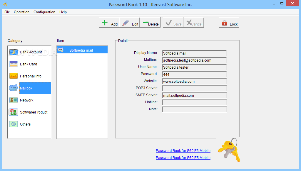Click the empty Hotline field
301x171 pixels.
[194, 102]
